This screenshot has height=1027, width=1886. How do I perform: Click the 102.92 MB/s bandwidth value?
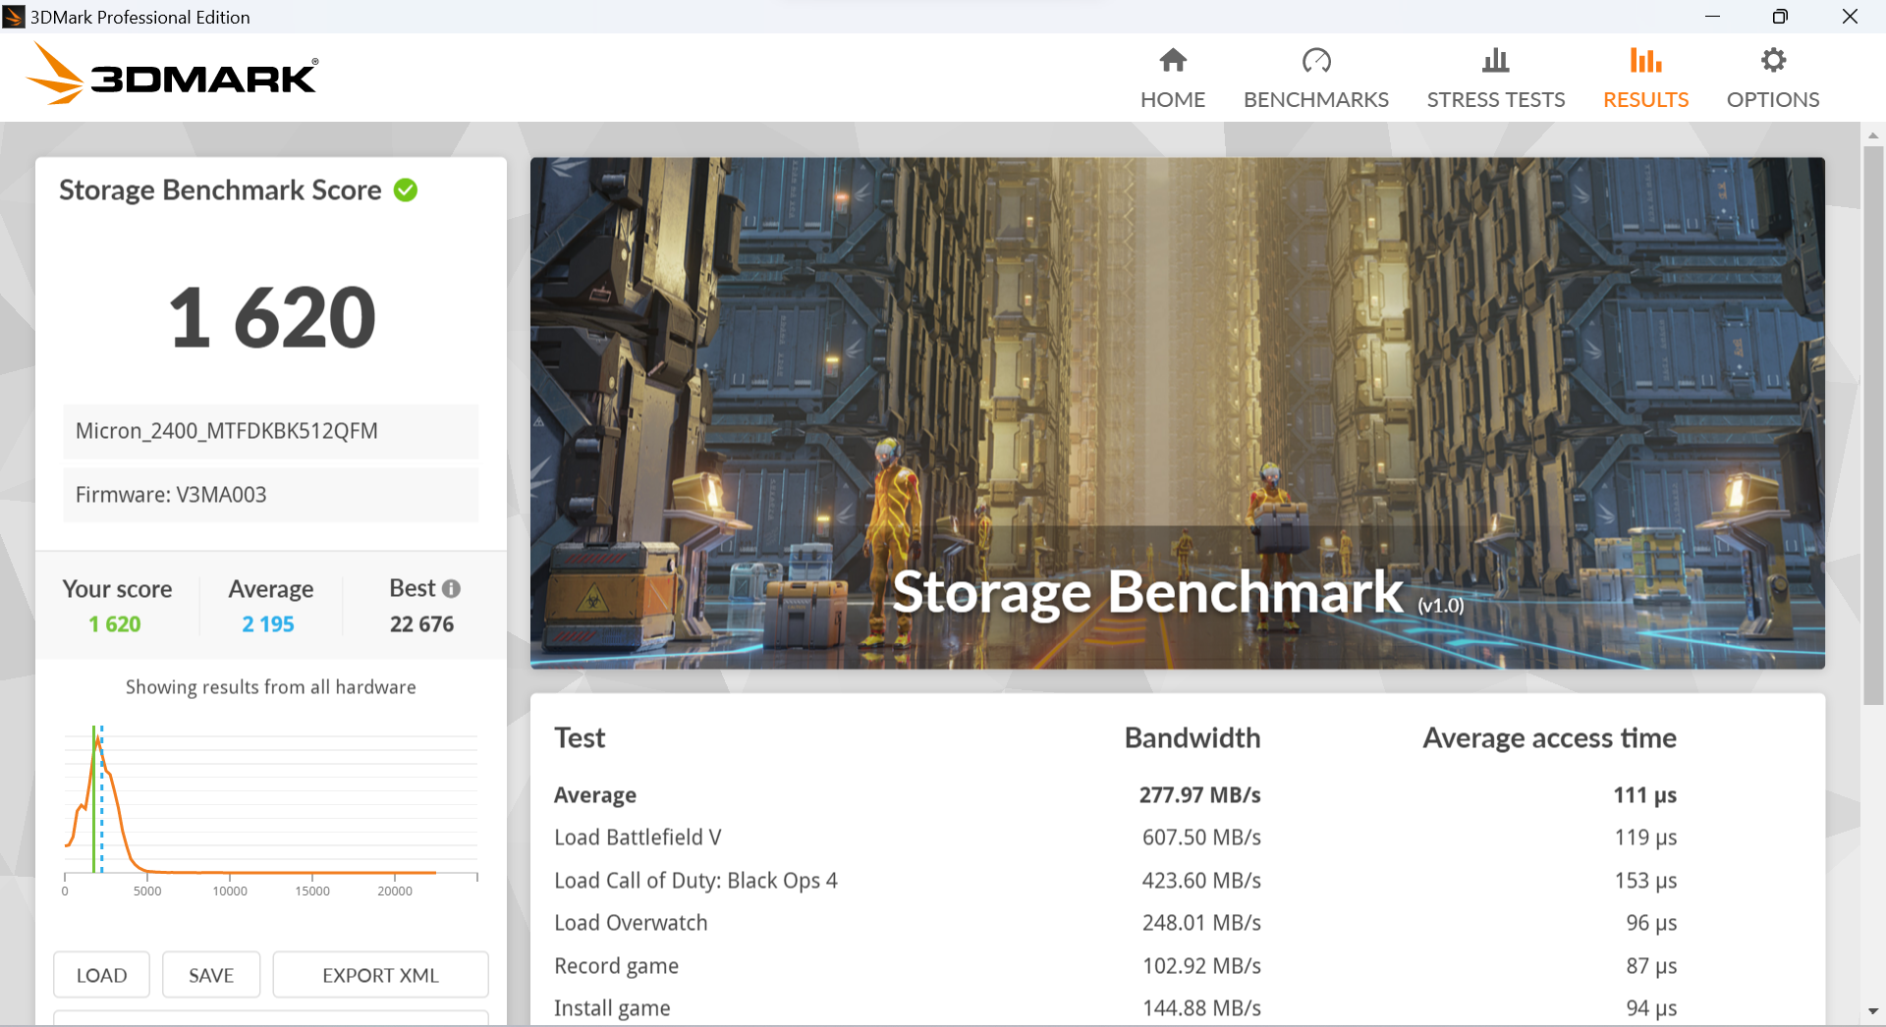pyautogui.click(x=1201, y=966)
